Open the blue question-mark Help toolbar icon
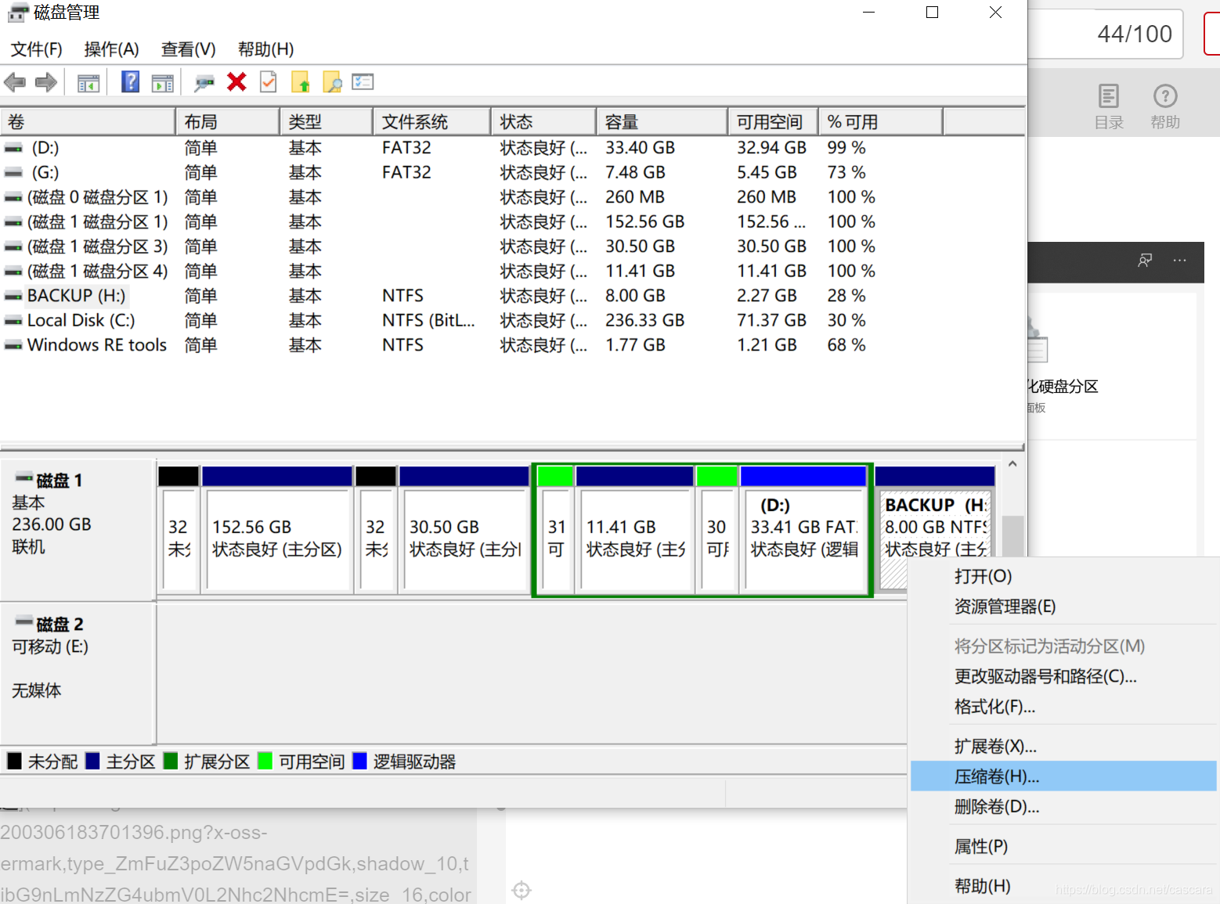1220x904 pixels. click(130, 81)
